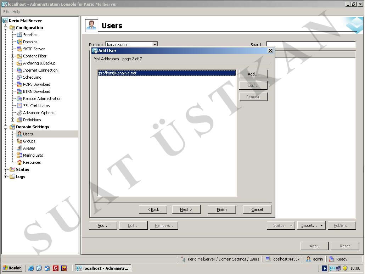
Task: Select the Domain Settings folder icon
Action: point(12,127)
